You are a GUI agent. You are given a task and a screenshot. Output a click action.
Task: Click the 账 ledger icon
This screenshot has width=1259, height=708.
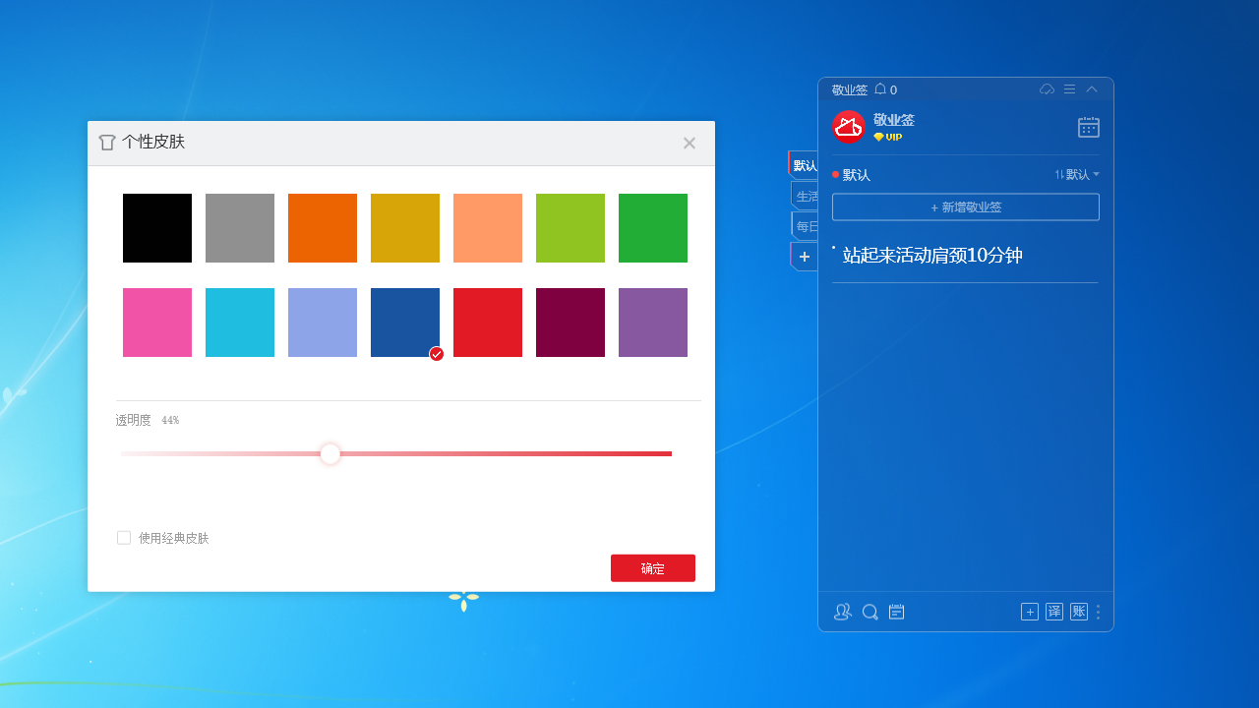(1078, 612)
